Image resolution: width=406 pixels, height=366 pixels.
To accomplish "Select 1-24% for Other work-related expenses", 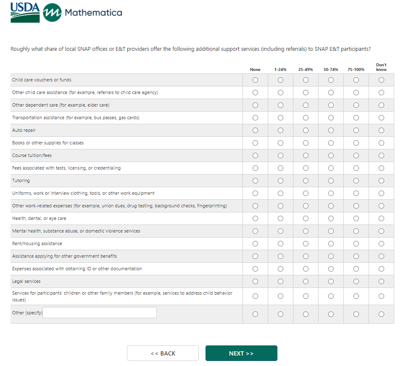I will pyautogui.click(x=280, y=206).
